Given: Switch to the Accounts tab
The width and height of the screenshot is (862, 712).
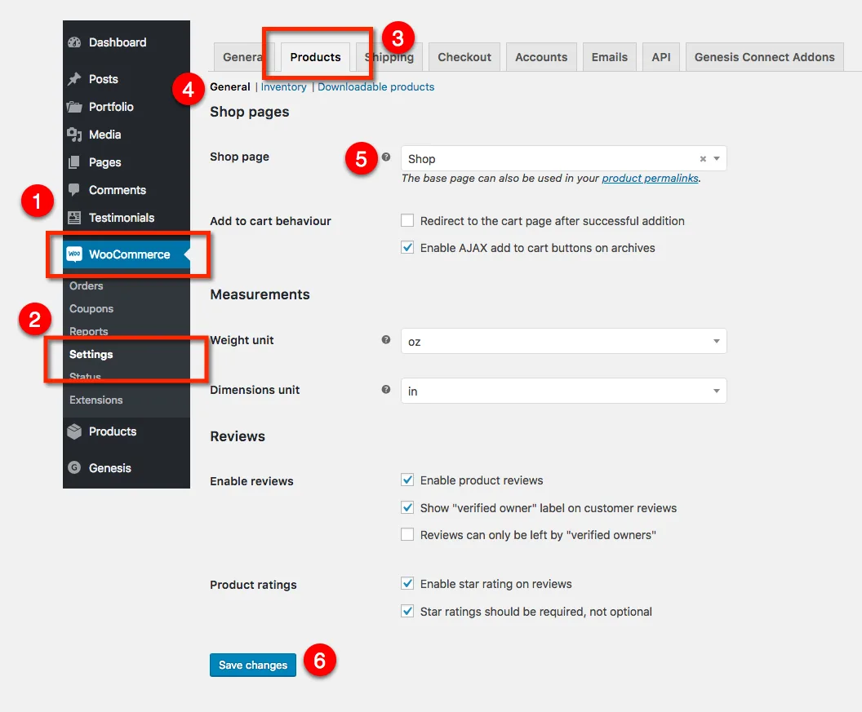Looking at the screenshot, I should (541, 57).
